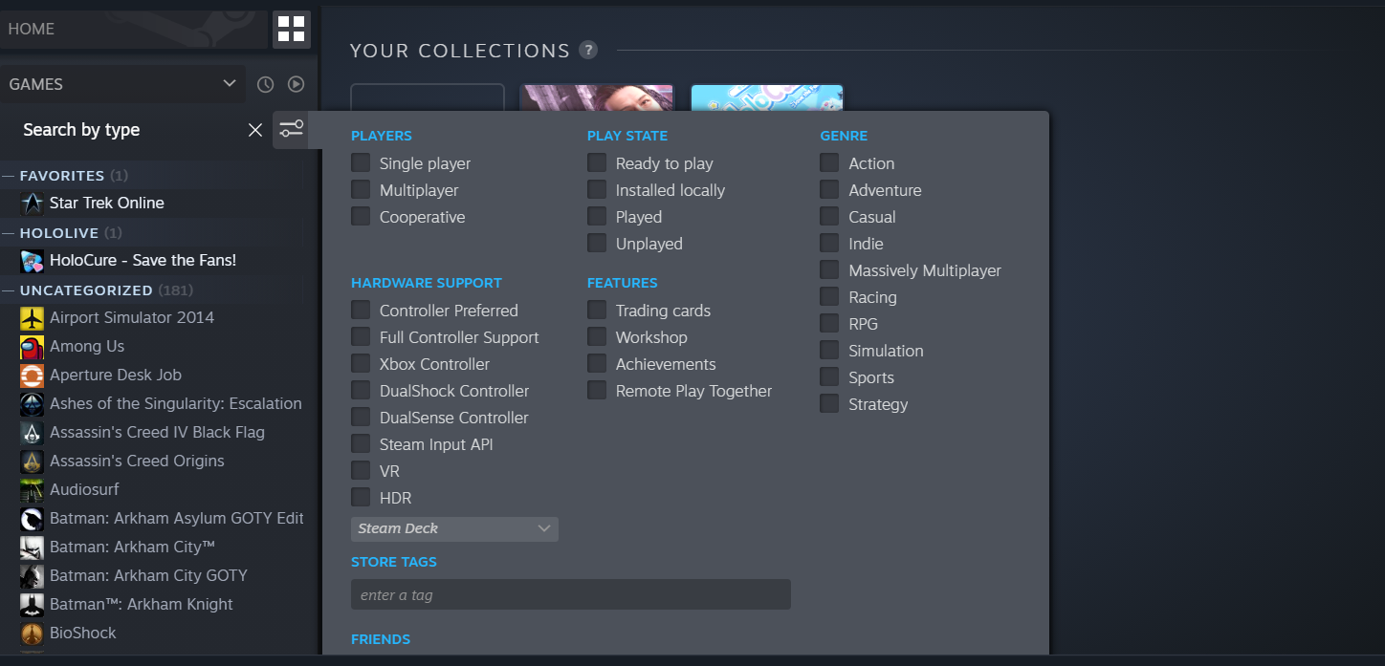The height and width of the screenshot is (666, 1385).
Task: Click the HoloCure - Save the Fans! icon
Action: coord(32,260)
